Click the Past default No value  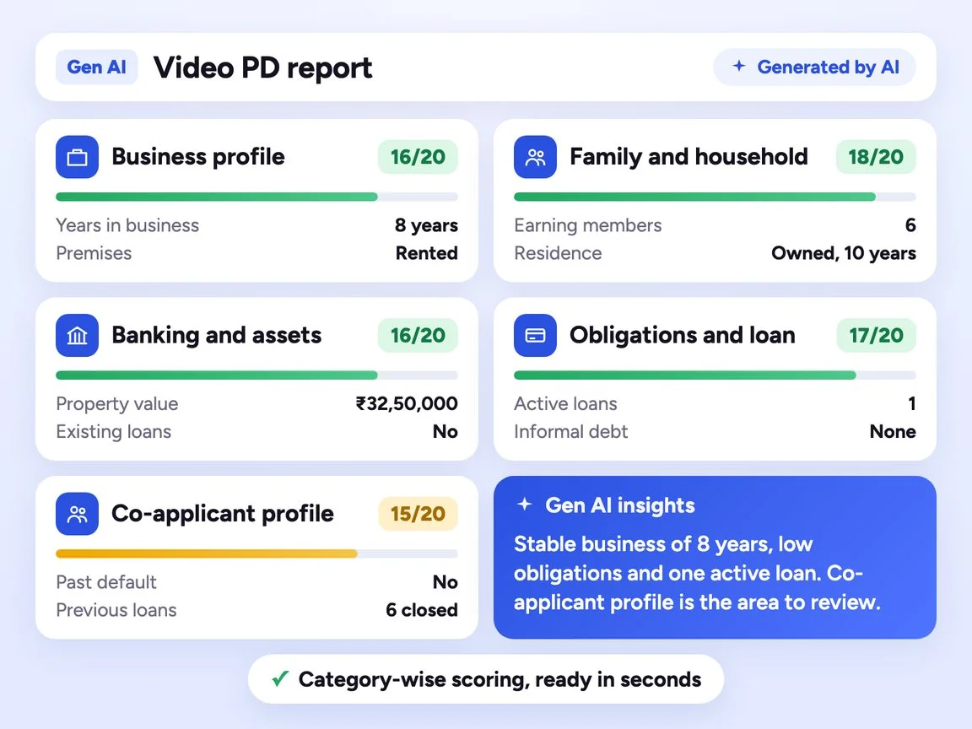[445, 582]
